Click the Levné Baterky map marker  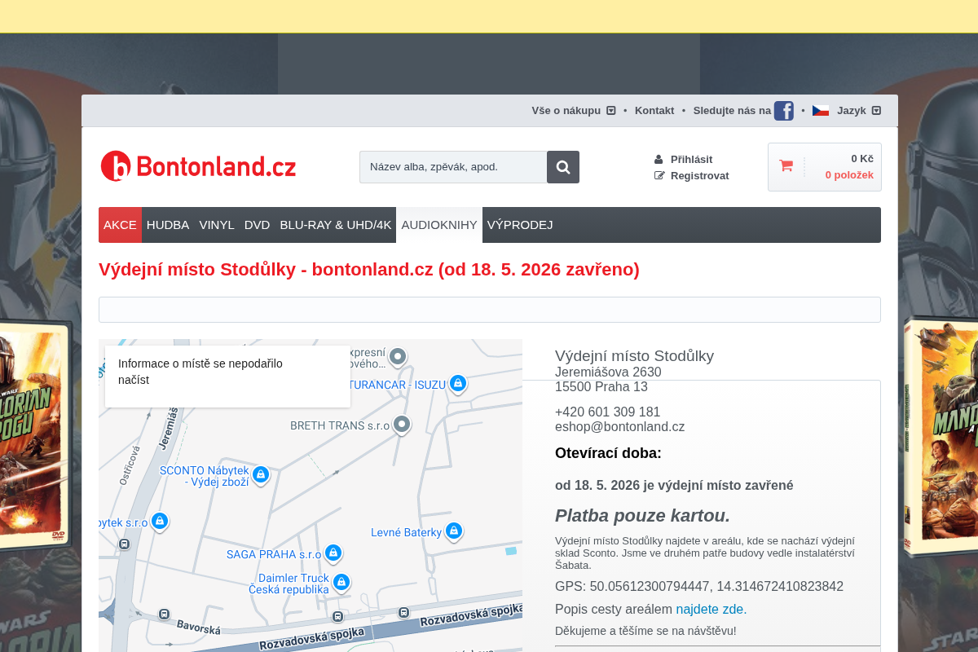(454, 531)
